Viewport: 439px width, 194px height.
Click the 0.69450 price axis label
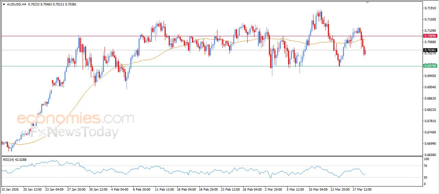click(430, 76)
